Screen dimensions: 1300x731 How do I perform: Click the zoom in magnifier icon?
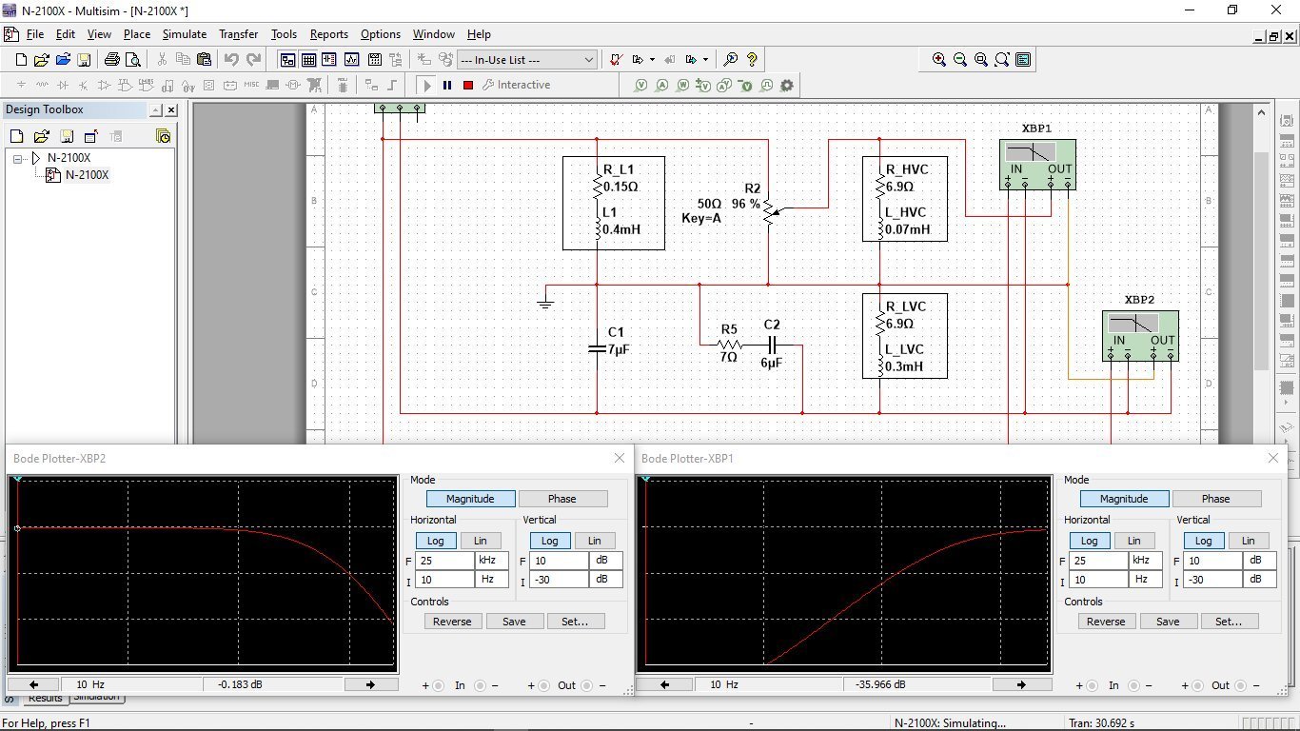tap(939, 60)
